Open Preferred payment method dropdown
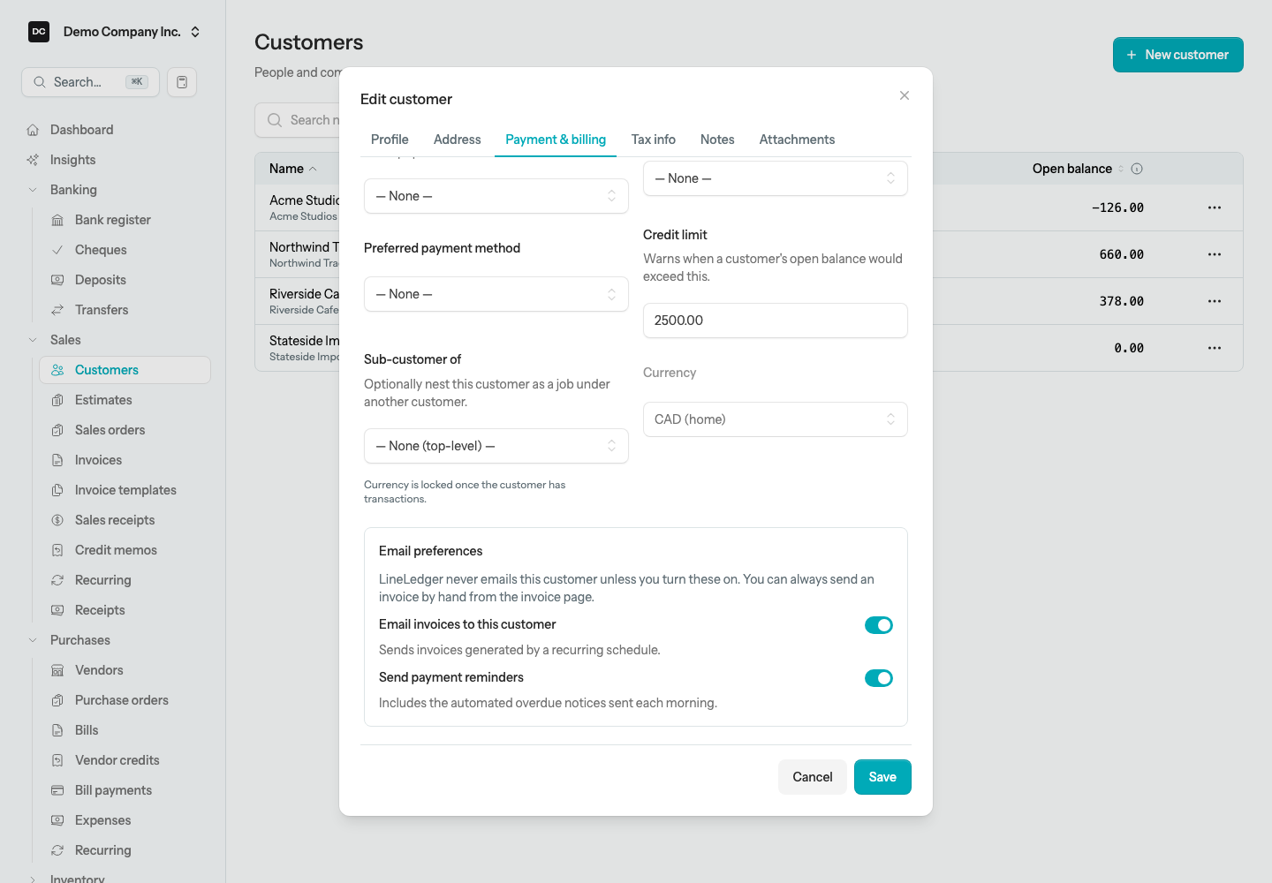This screenshot has width=1272, height=883. [496, 294]
